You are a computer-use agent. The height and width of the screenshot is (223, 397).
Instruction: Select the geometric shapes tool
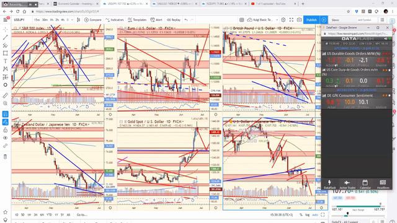6,53
